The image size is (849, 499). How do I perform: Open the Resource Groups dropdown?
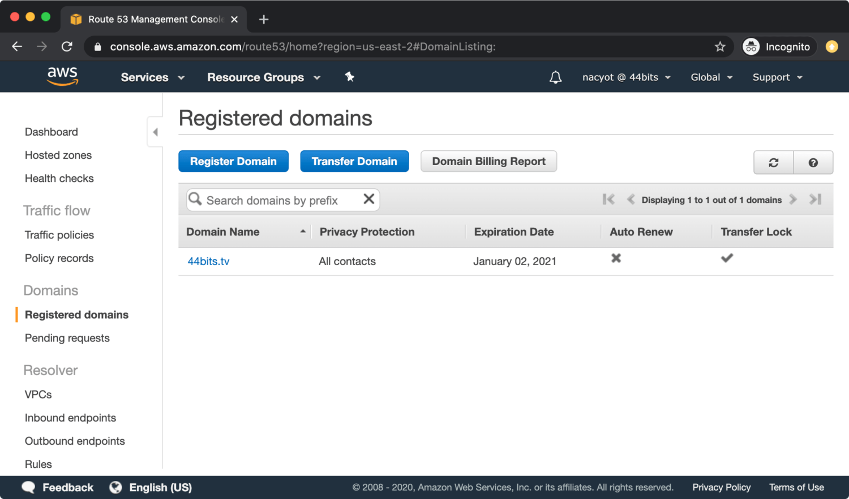(x=264, y=77)
